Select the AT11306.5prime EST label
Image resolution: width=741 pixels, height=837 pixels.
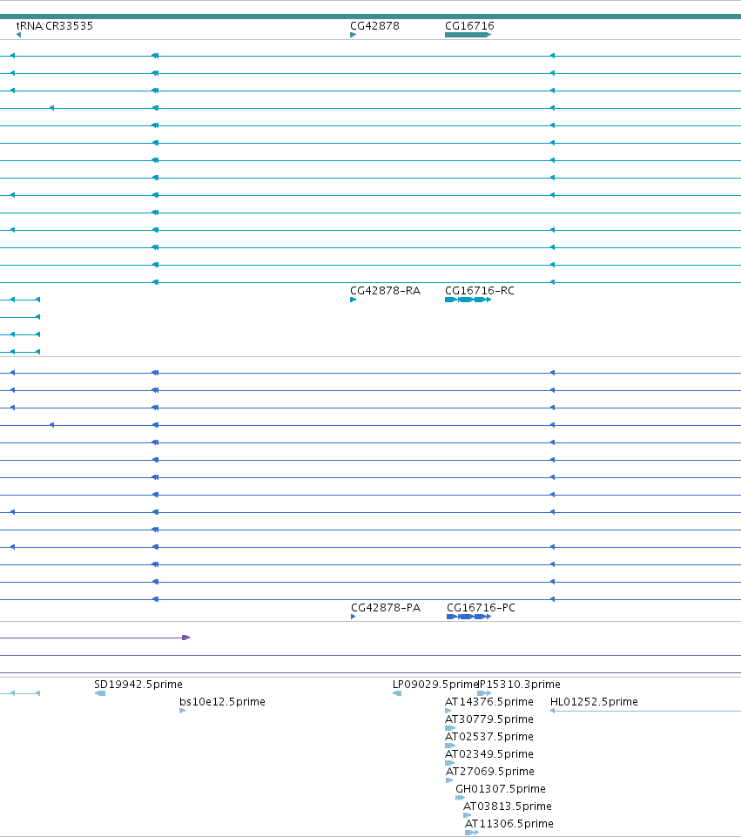click(x=509, y=824)
